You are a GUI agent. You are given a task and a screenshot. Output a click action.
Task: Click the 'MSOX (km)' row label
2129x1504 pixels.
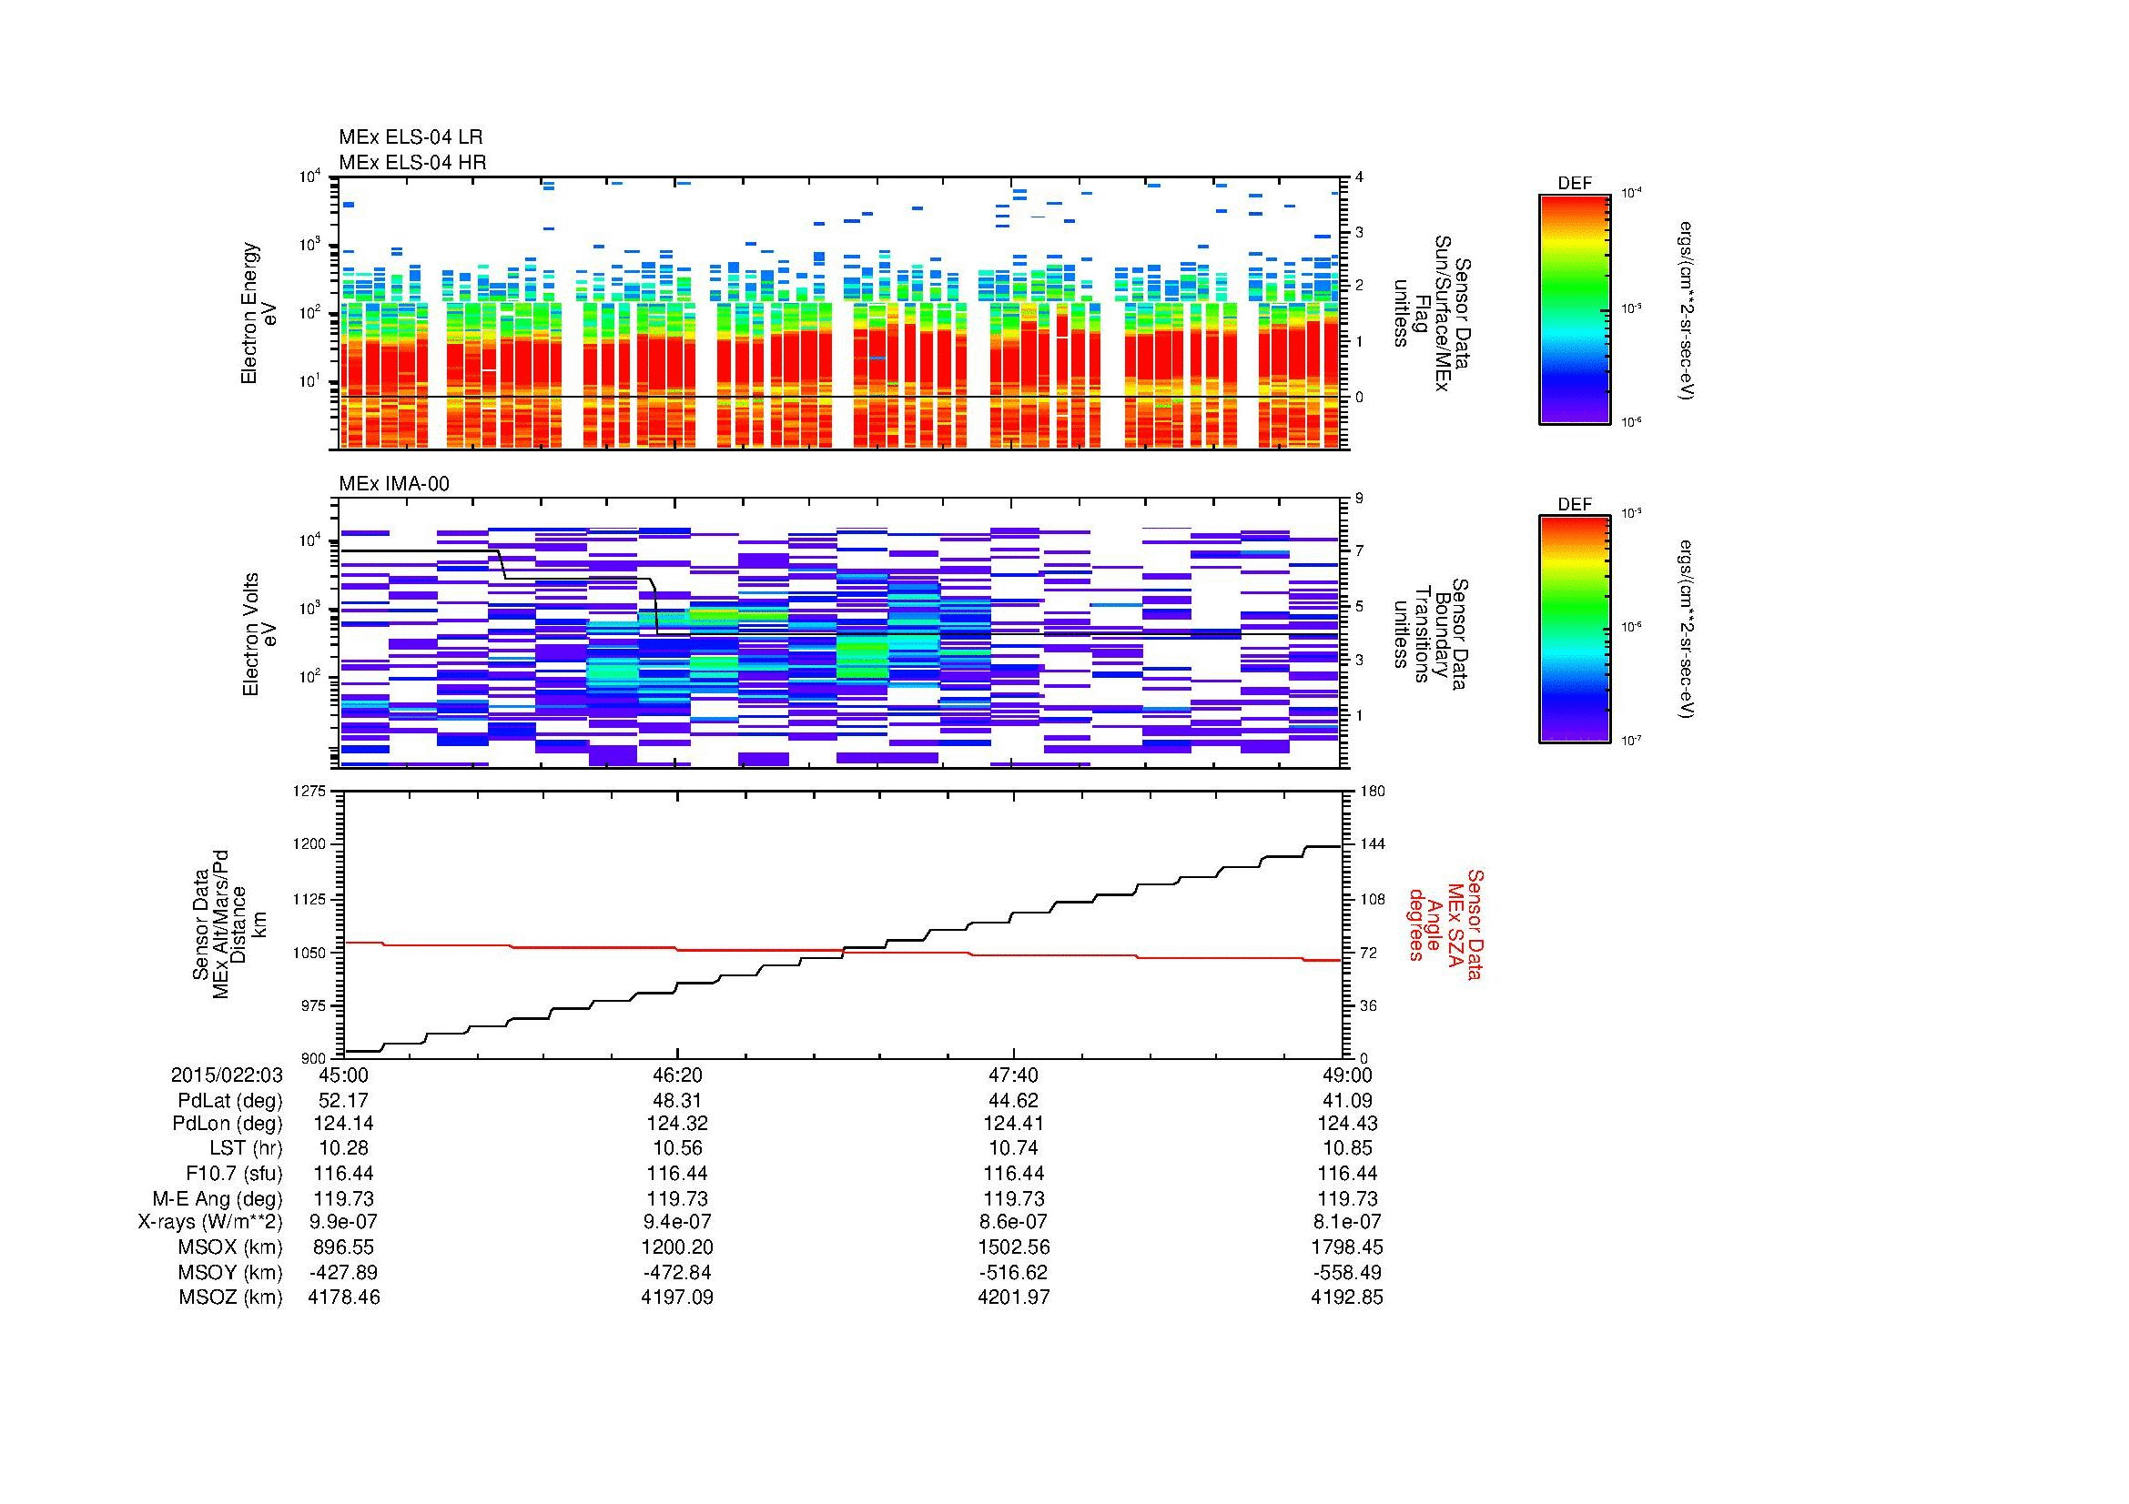click(232, 1247)
